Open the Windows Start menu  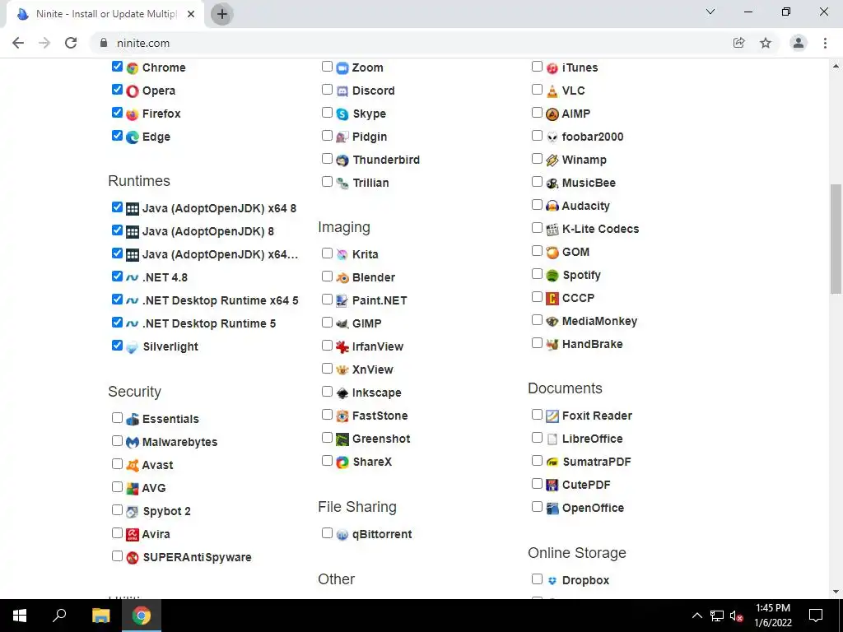pos(20,616)
